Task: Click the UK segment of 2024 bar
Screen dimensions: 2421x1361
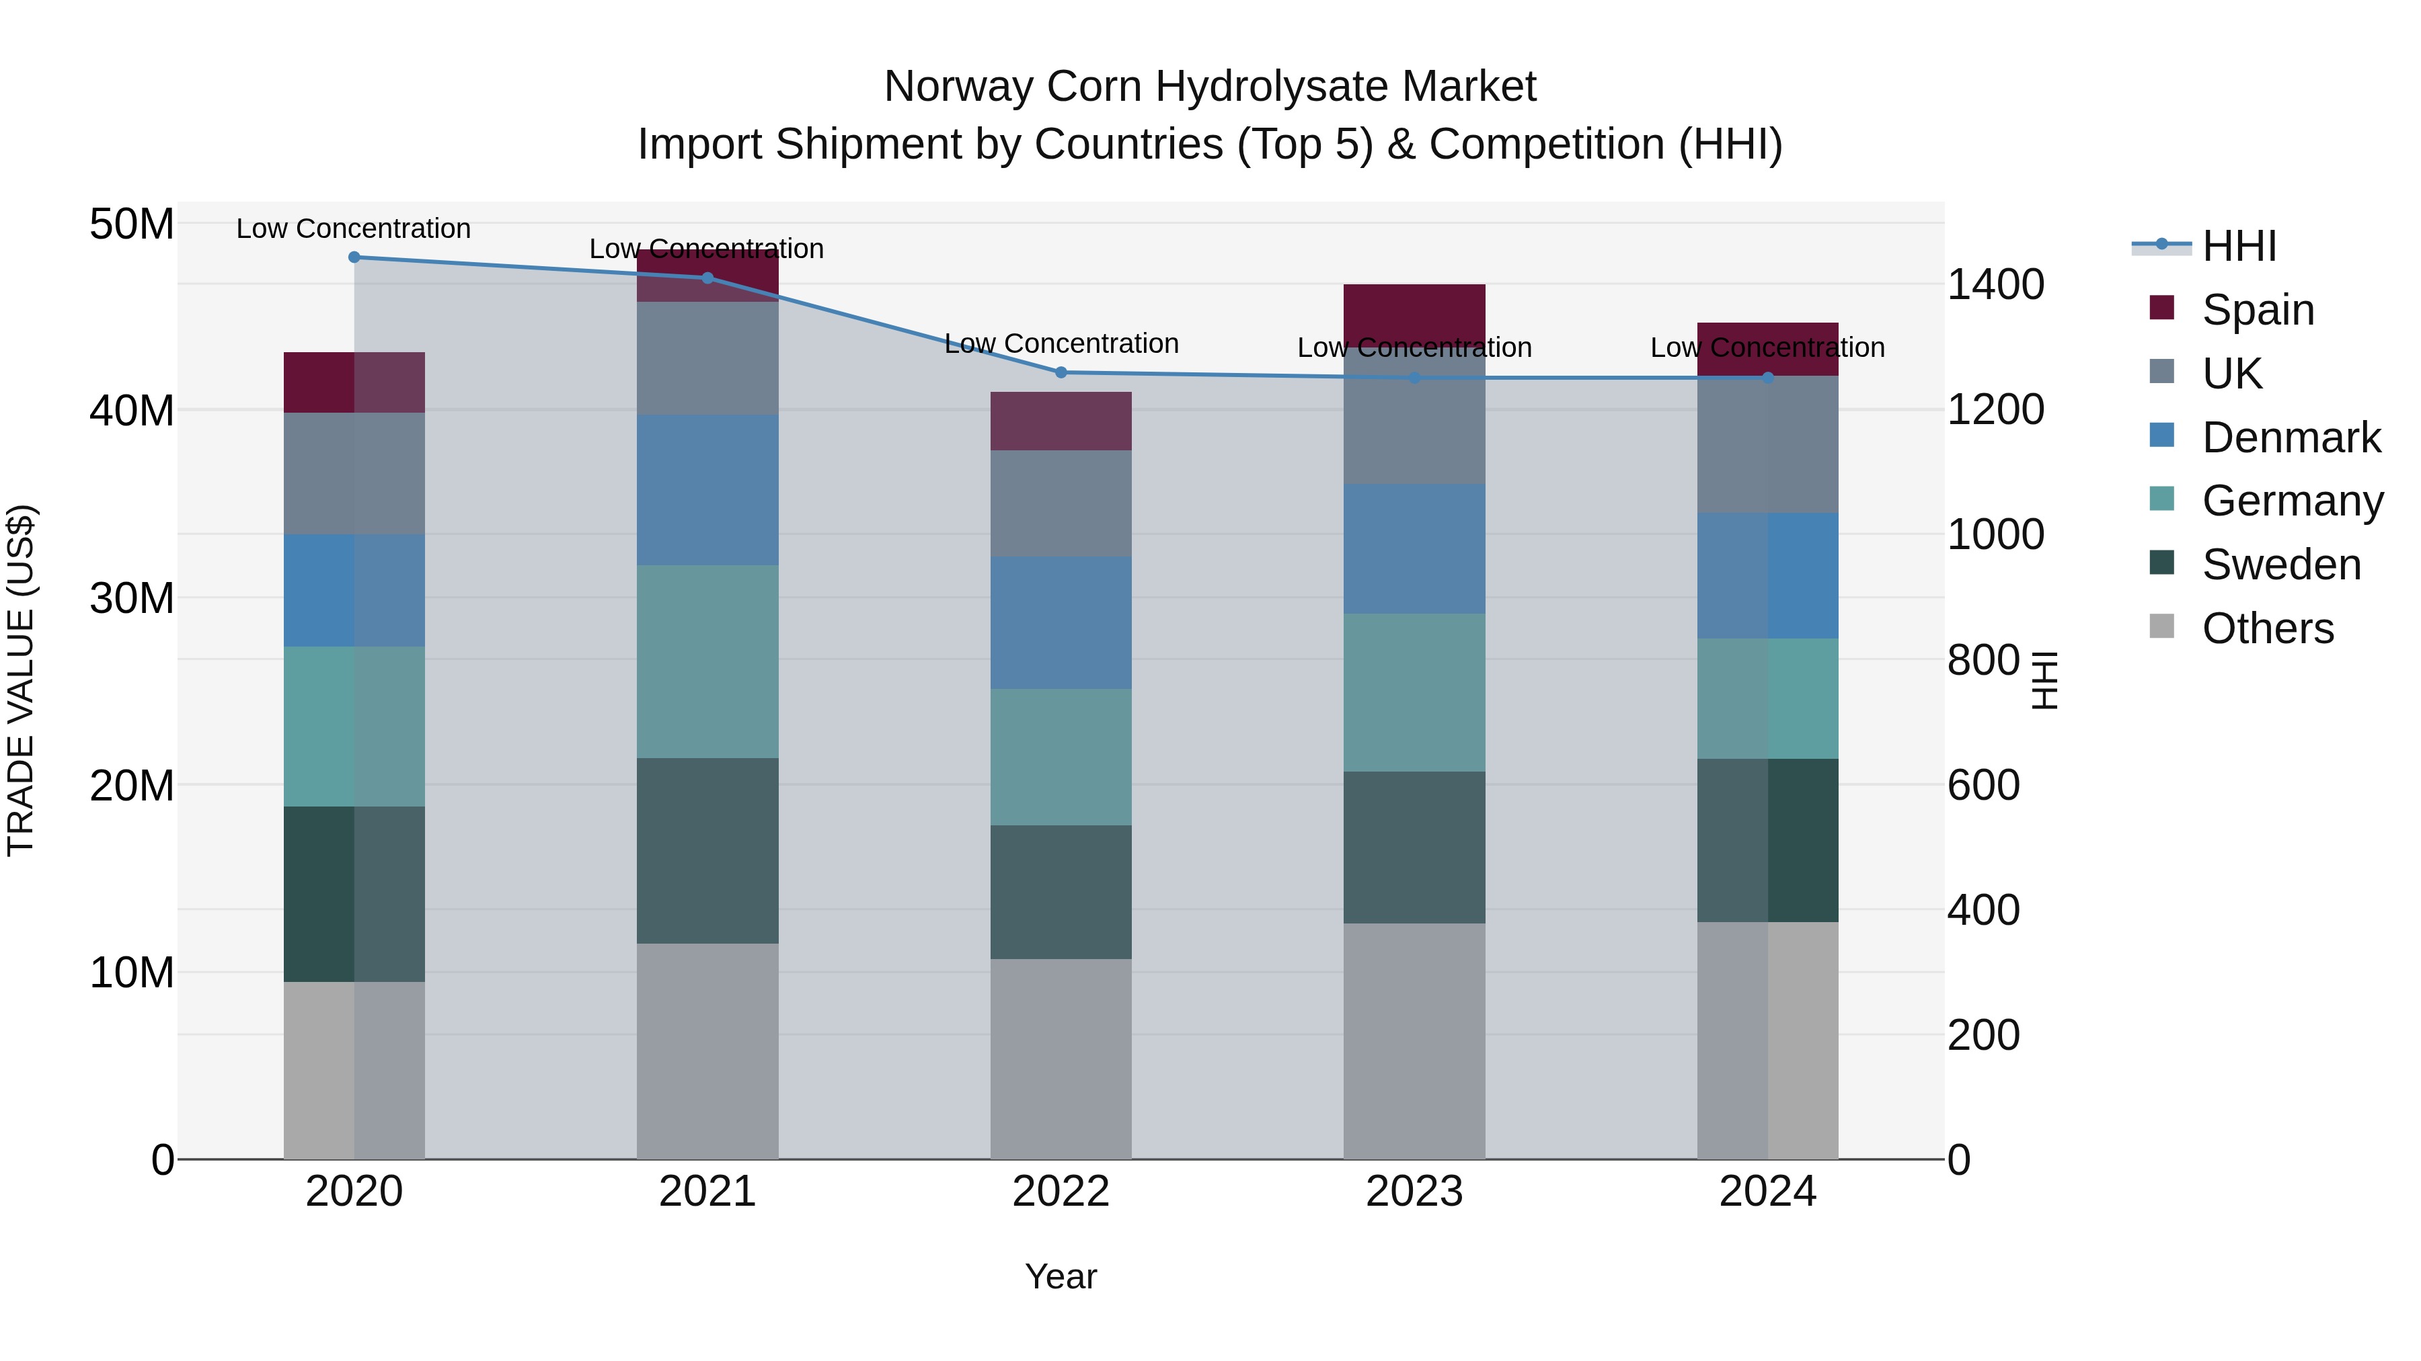Action: pyautogui.click(x=1768, y=445)
